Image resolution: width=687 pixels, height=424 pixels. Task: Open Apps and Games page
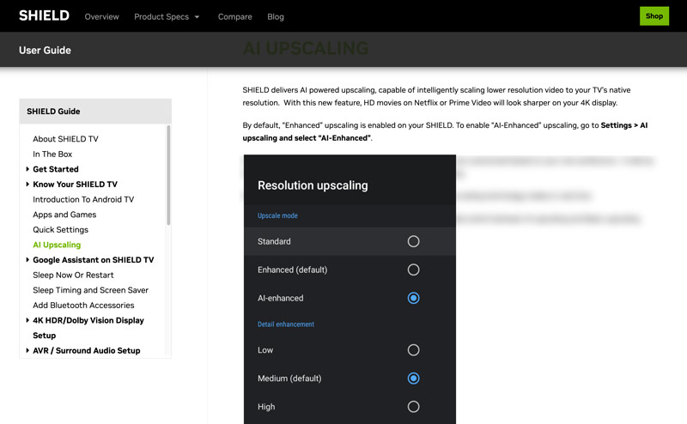[x=64, y=215]
